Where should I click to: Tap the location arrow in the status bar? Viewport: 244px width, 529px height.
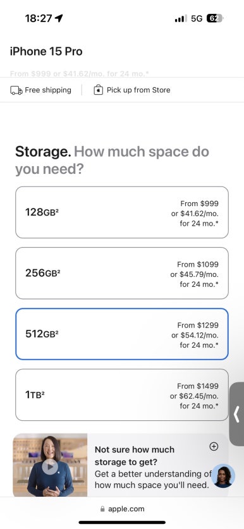click(x=59, y=18)
